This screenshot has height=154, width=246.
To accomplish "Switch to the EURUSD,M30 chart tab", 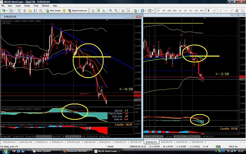I will (26, 142).
